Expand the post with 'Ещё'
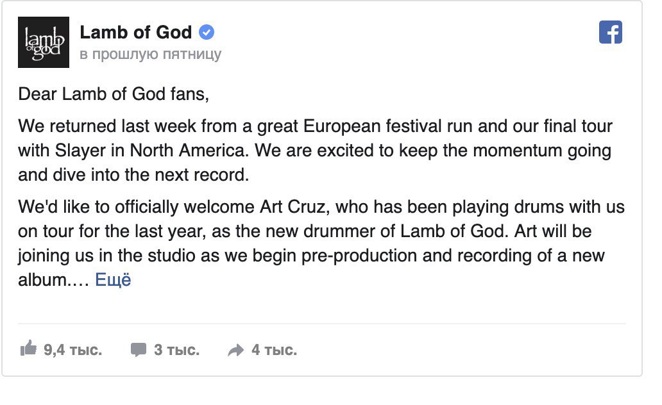This screenshot has height=405, width=662. click(113, 279)
